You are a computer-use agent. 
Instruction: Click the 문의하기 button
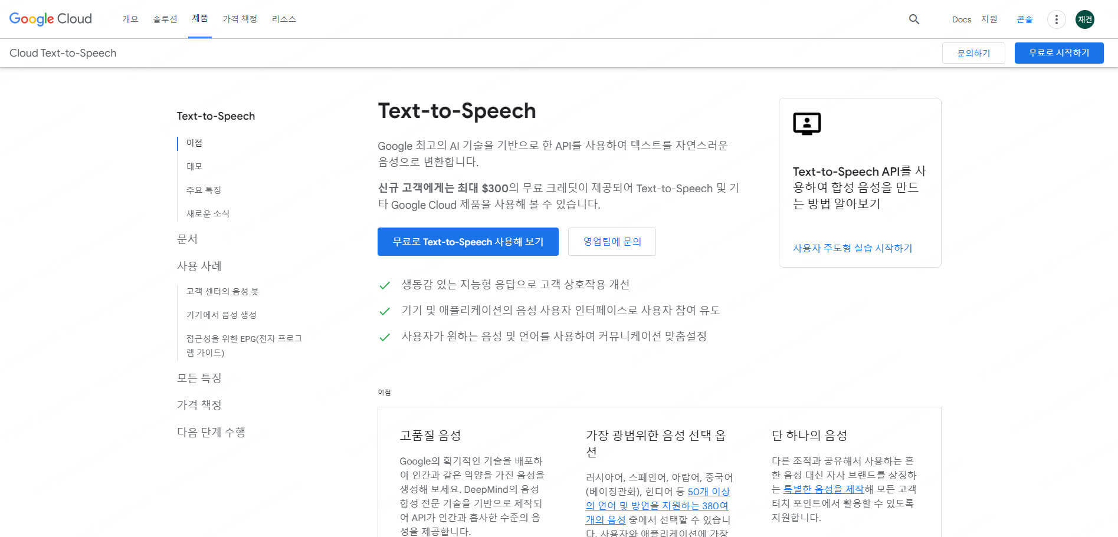(x=973, y=53)
